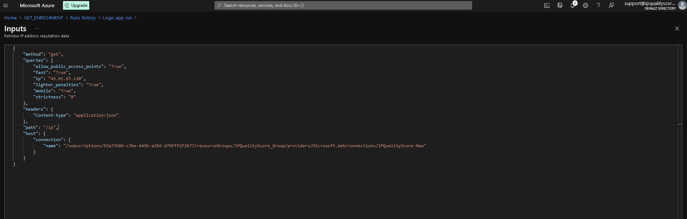Click the "connection" key line
Screen dimensions: 687x219
coord(52,140)
